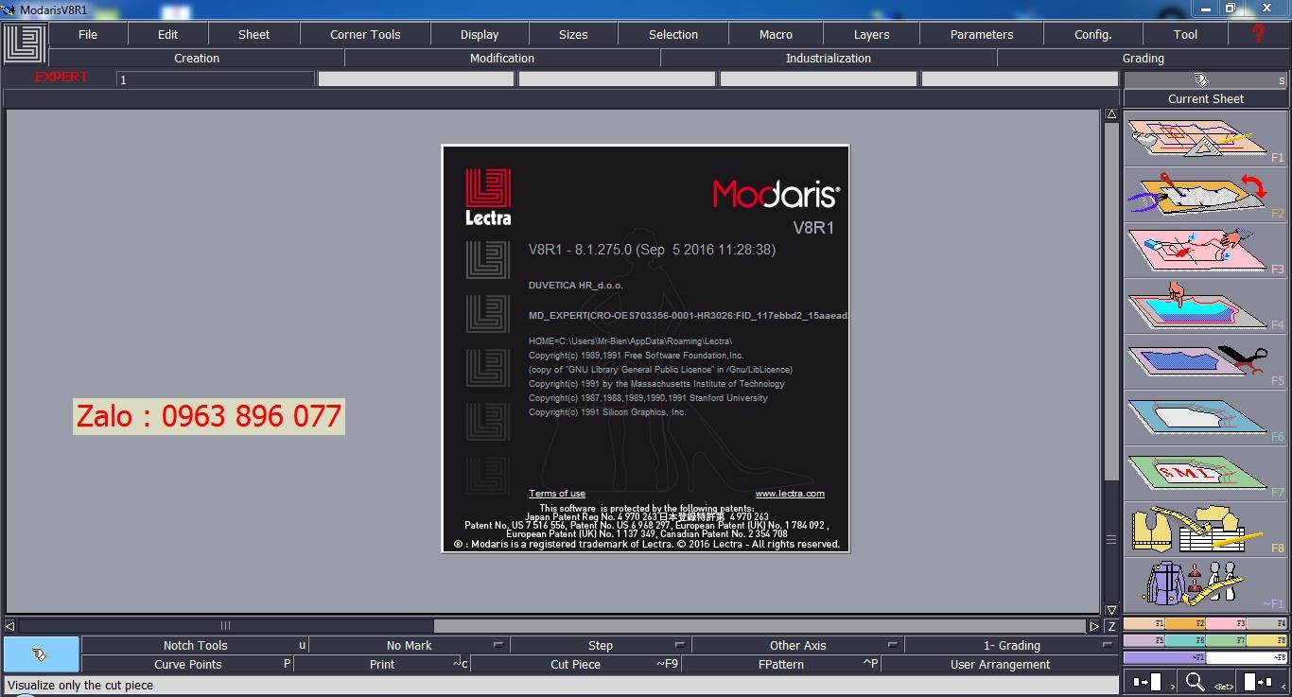
Task: Click the input field containing 1
Action: click(x=216, y=79)
